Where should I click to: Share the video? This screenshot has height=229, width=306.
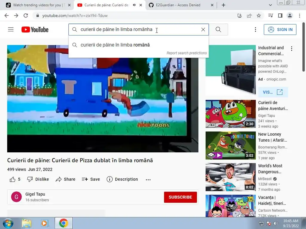point(65,179)
